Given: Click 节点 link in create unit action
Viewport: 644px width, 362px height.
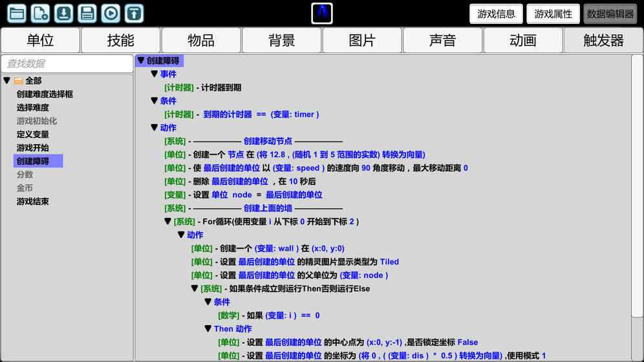Looking at the screenshot, I should [x=236, y=154].
